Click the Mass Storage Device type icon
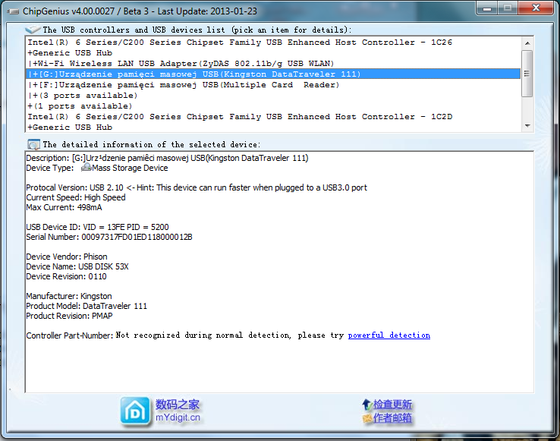The image size is (560, 441). pyautogui.click(x=86, y=168)
